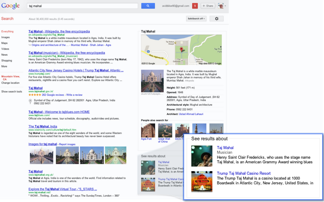The image size is (324, 202).
Task: Select Images in the left sidebar
Action: click(x=6, y=37)
